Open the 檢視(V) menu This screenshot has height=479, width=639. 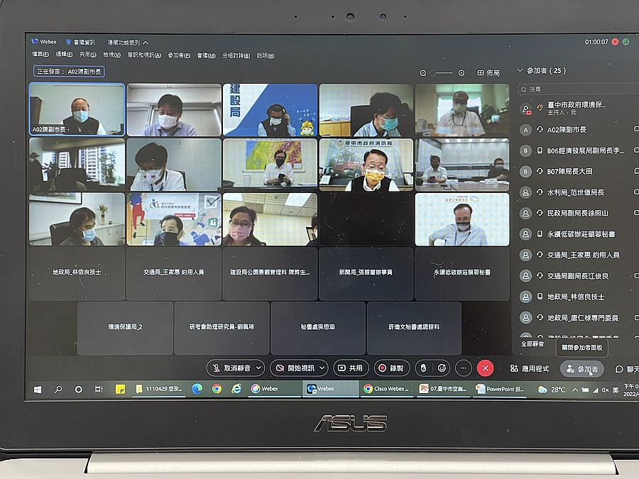tap(111, 55)
